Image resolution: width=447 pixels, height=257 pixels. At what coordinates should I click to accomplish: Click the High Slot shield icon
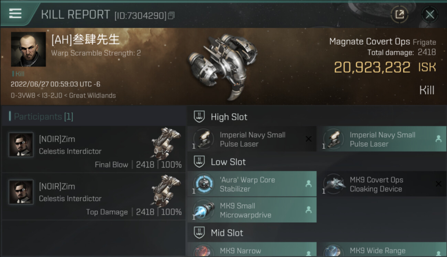click(x=199, y=117)
